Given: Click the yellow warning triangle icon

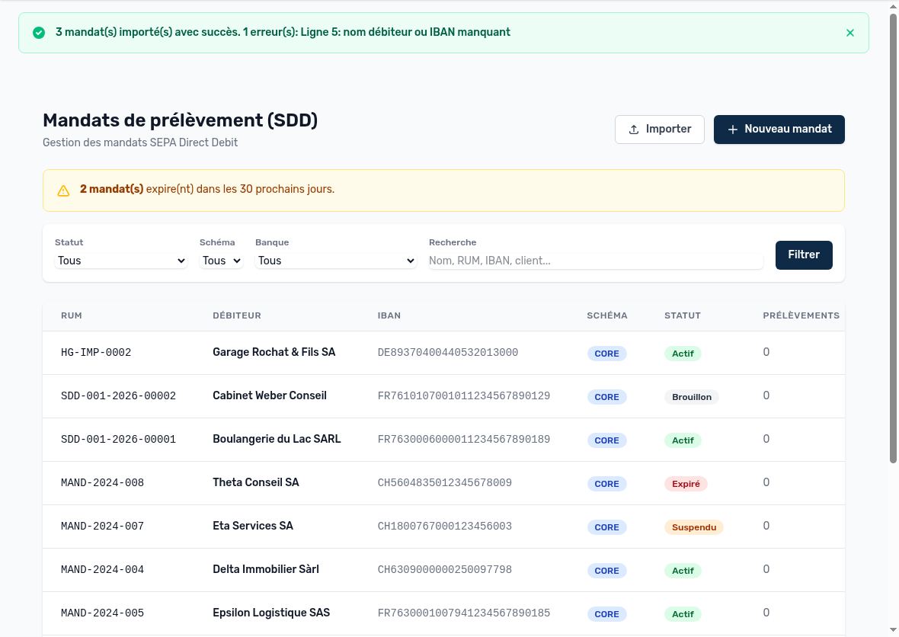Looking at the screenshot, I should point(64,190).
